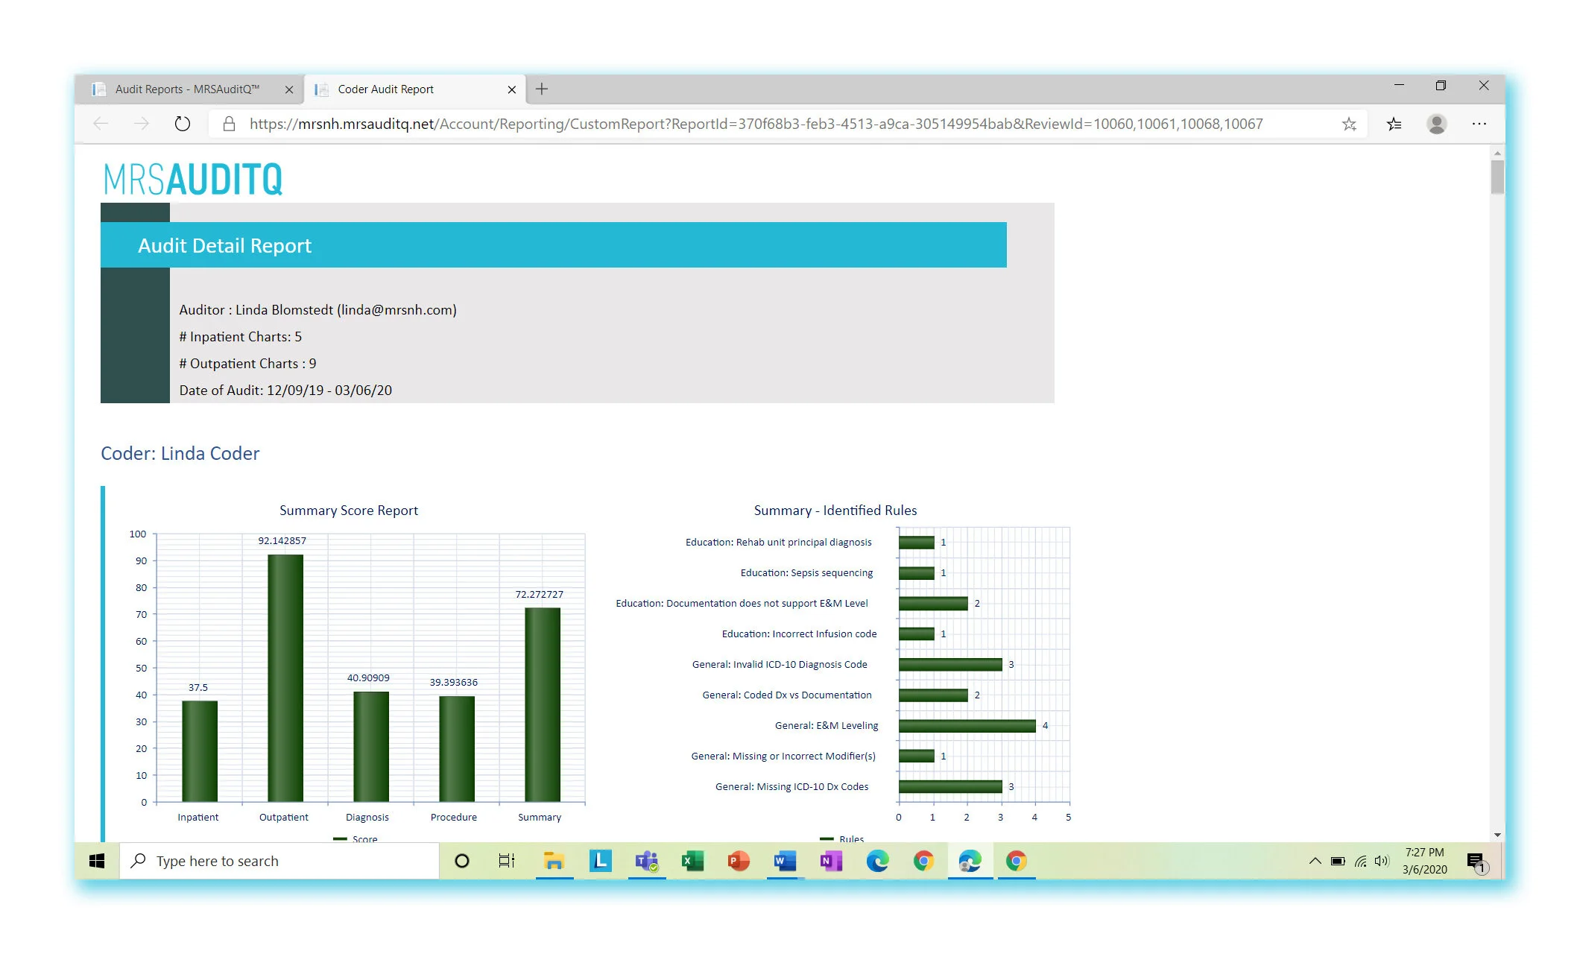This screenshot has height=954, width=1580.
Task: Open Microsoft Teams from the taskbar
Action: coord(647,861)
